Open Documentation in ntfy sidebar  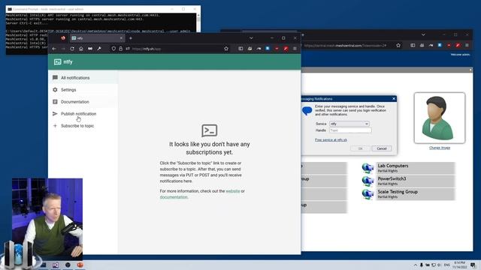[x=83, y=102]
